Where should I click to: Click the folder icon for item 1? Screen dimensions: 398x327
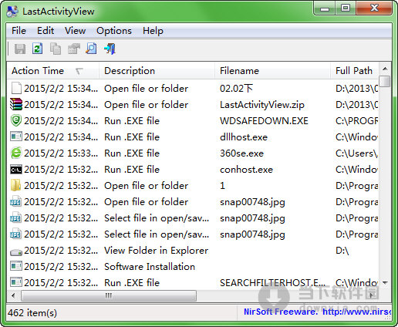click(15, 185)
